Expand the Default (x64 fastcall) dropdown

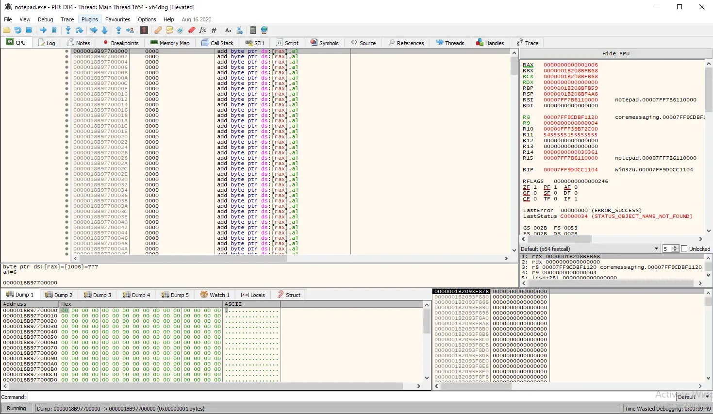656,248
